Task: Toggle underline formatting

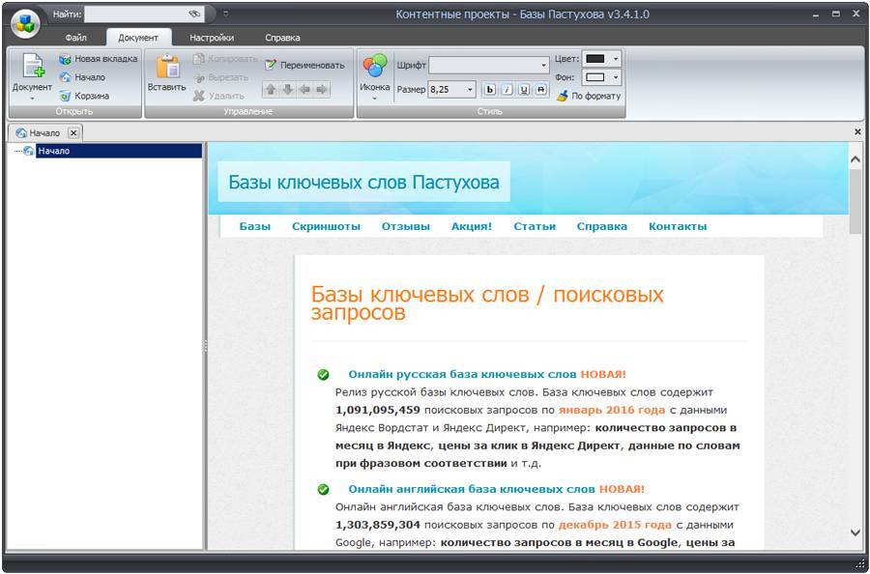Action: (x=524, y=90)
